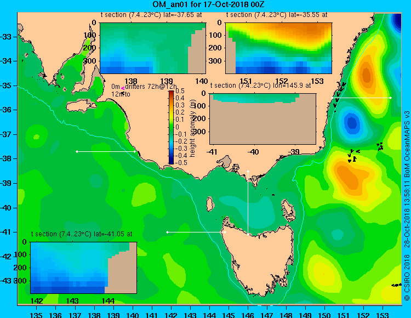
Task: Click the CSIRO 2018 BoM OceanMAPS v3 copyright text
Action: tap(407, 206)
